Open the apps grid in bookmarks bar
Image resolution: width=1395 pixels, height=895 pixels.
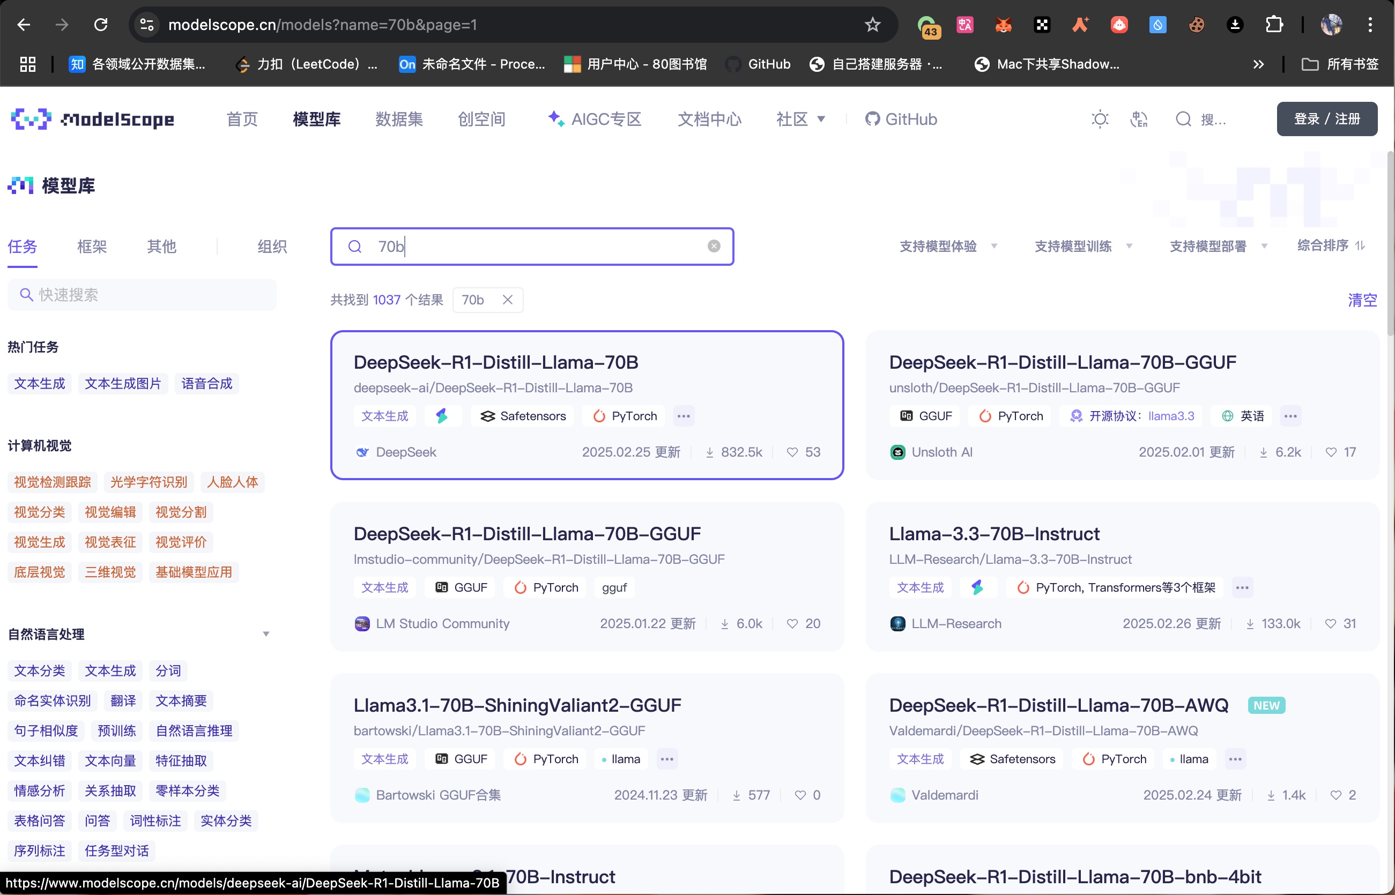click(27, 64)
